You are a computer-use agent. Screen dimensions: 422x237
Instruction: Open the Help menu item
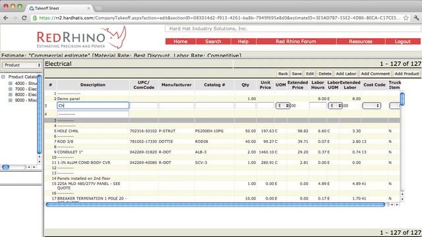pyautogui.click(x=243, y=41)
